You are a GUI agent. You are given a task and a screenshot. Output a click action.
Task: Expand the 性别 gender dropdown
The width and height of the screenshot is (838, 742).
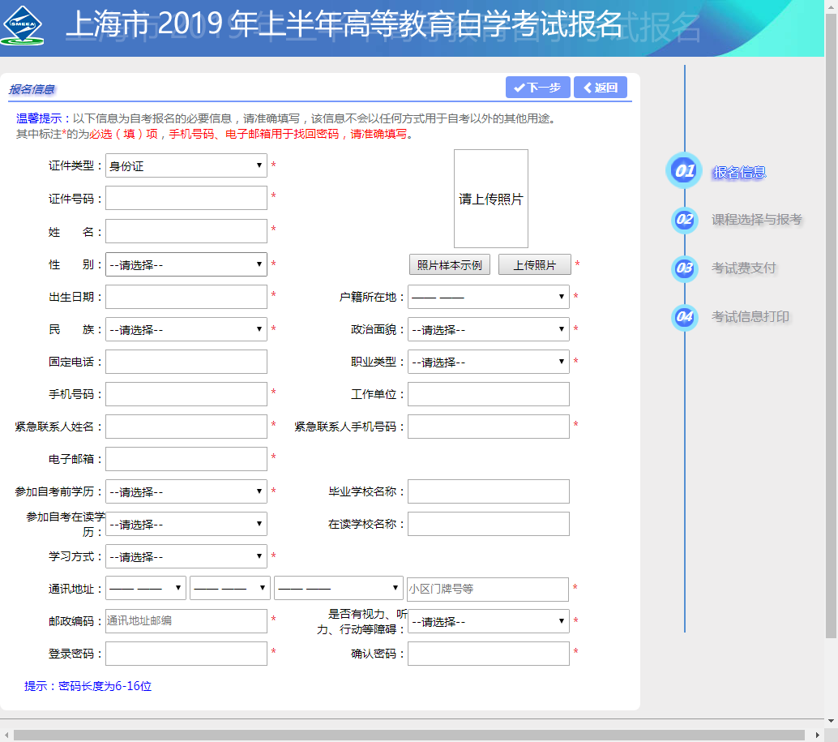pyautogui.click(x=186, y=264)
